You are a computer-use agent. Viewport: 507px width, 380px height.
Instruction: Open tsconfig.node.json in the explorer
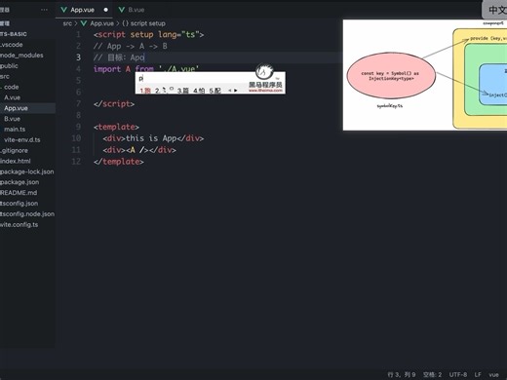coord(27,214)
